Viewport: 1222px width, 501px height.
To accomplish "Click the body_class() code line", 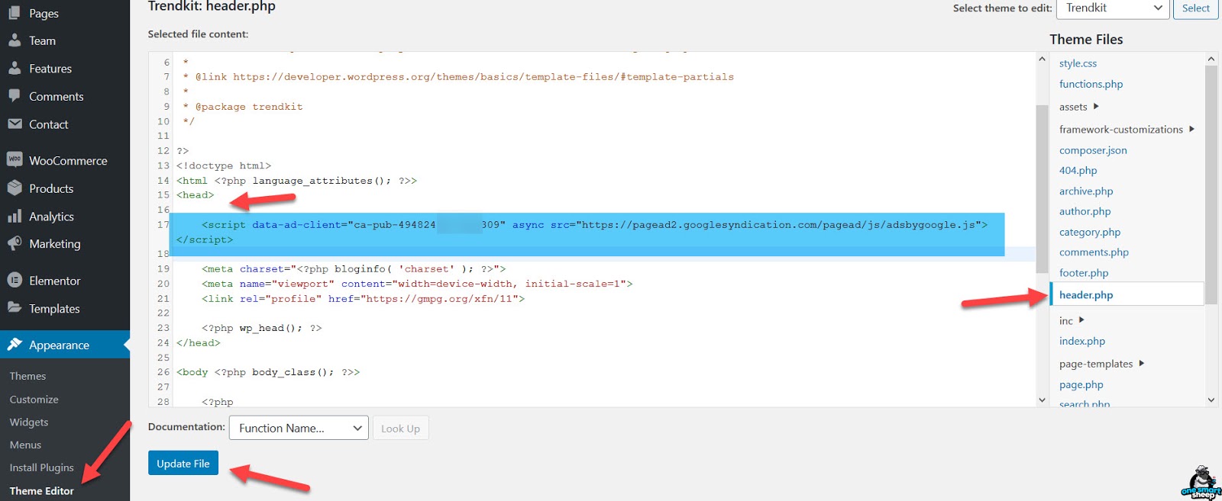I will [268, 372].
